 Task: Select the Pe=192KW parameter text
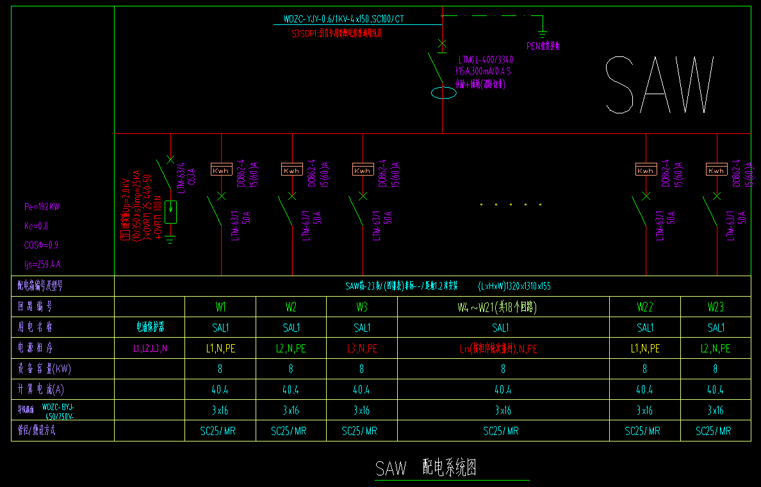click(x=42, y=207)
